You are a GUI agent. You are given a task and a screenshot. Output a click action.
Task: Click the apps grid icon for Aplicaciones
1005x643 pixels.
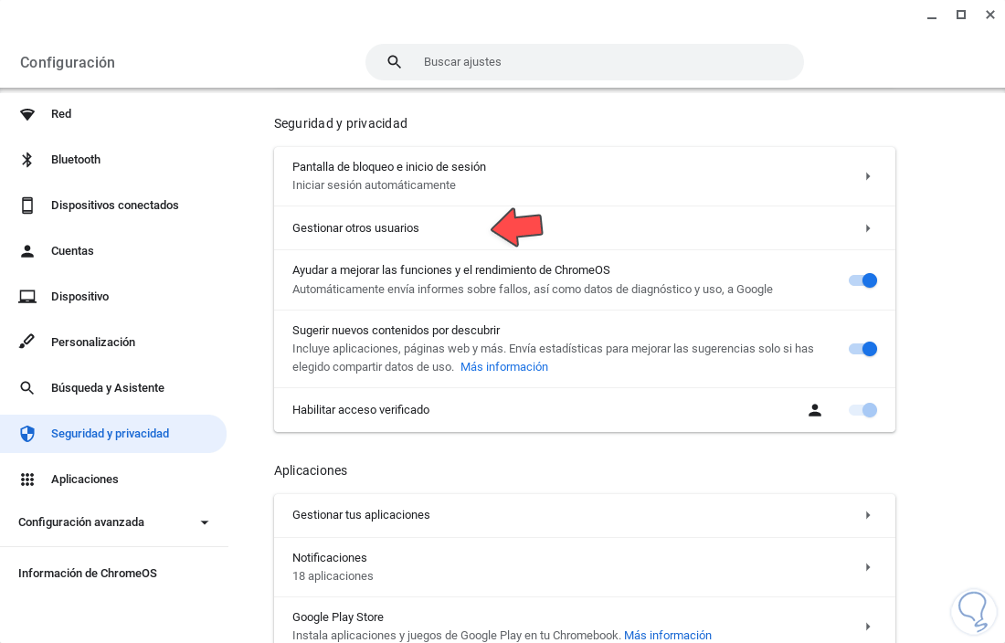coord(27,480)
